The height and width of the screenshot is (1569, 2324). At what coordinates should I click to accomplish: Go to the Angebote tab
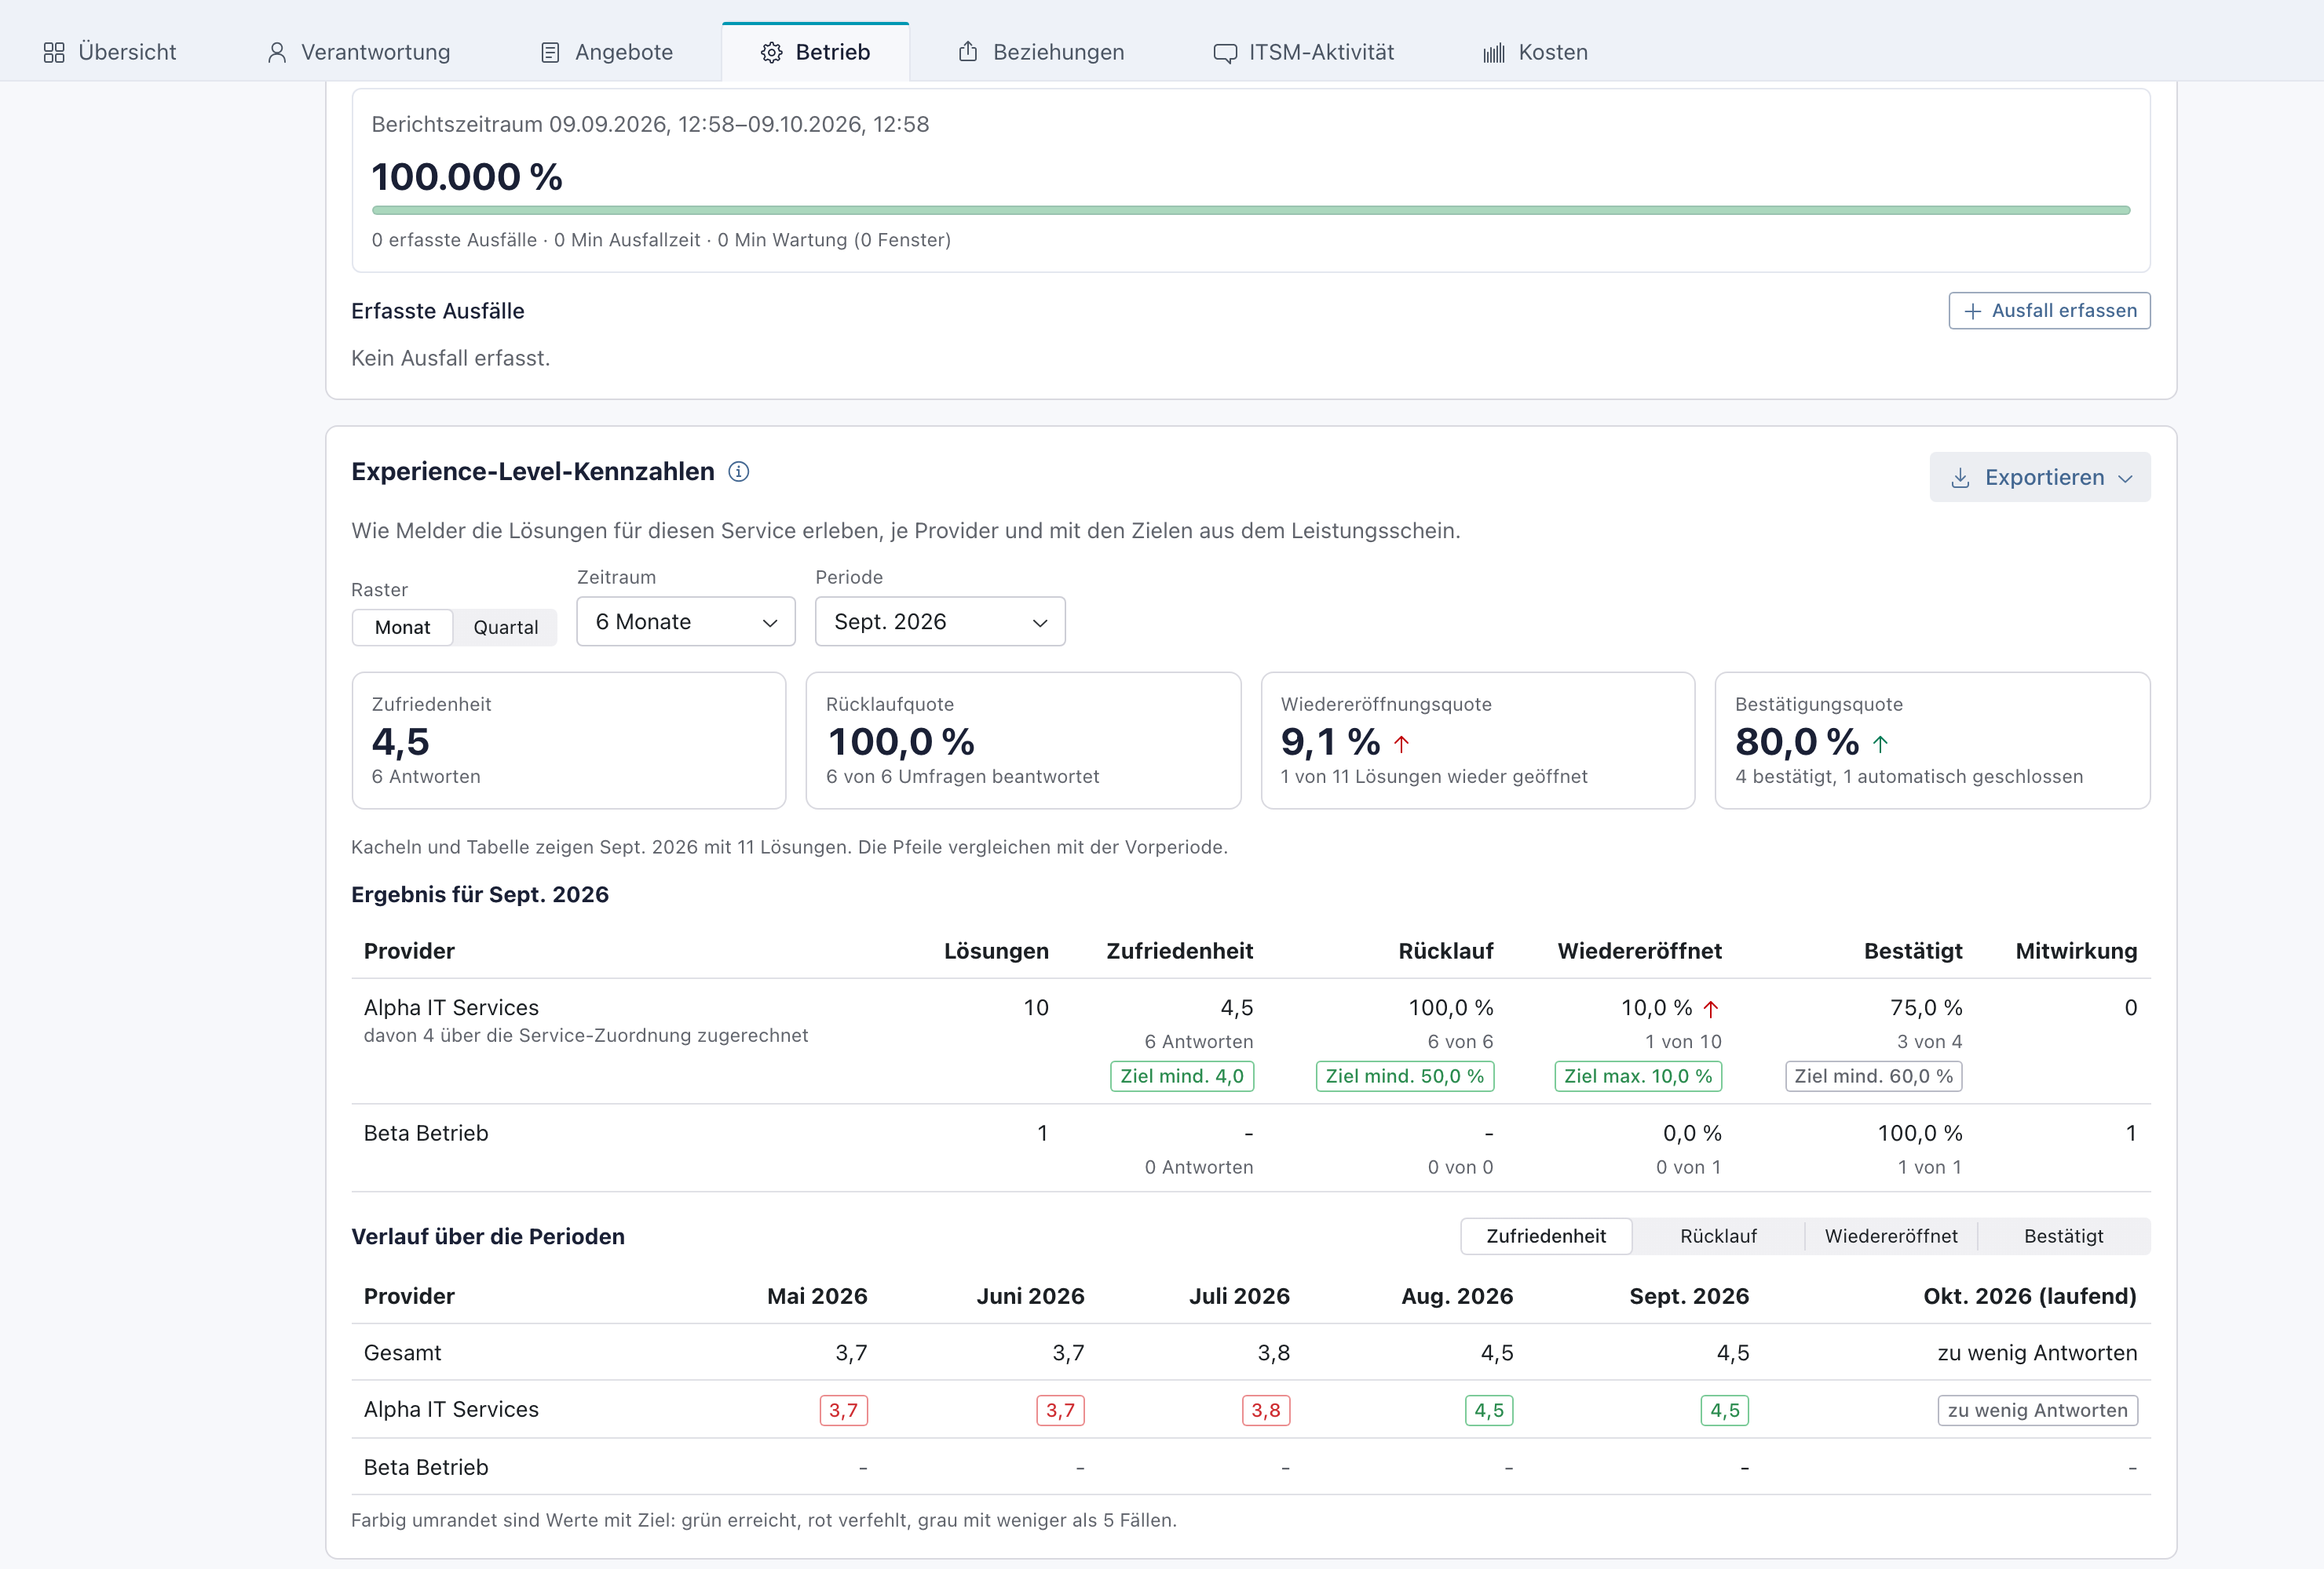tap(606, 52)
